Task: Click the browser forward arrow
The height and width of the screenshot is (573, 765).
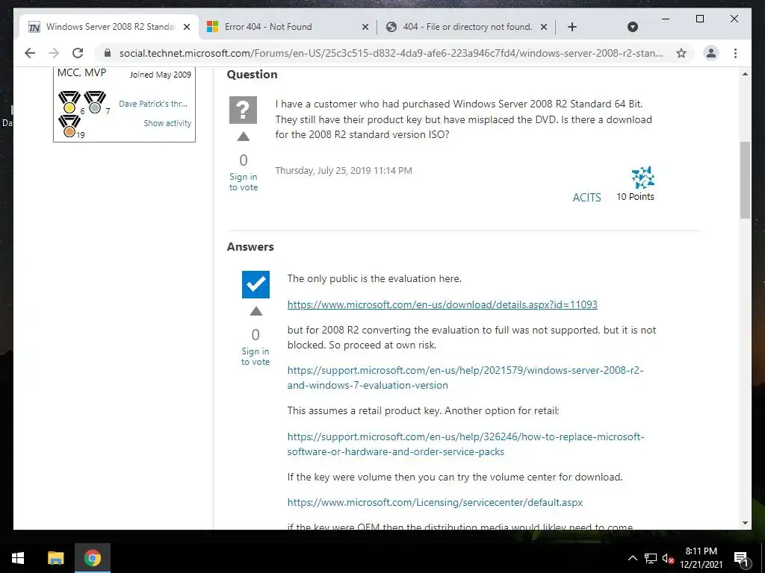Action: click(54, 53)
